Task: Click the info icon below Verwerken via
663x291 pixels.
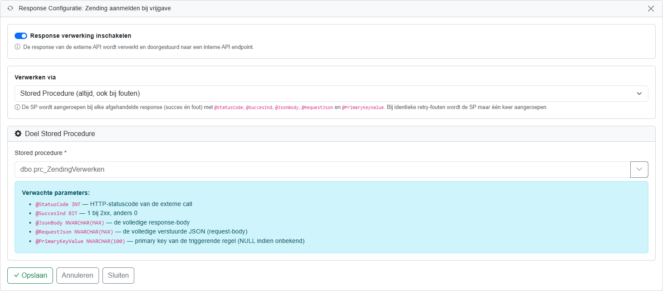Action: 18,107
